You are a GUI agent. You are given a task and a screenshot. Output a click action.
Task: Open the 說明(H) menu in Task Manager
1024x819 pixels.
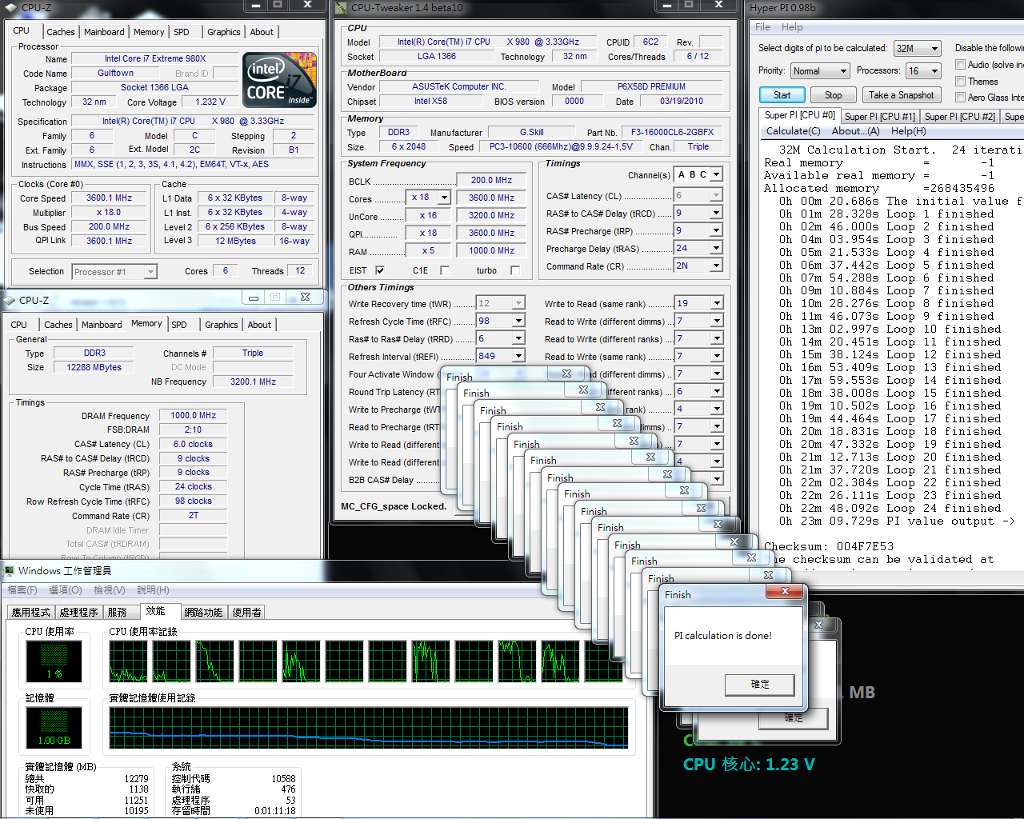(x=153, y=590)
